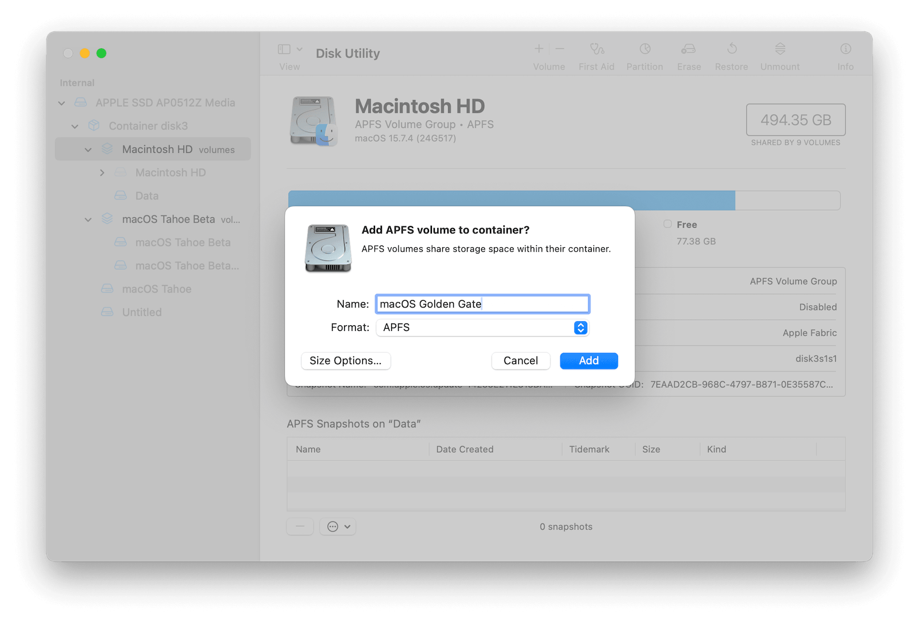Screen dimensions: 919x623
Task: Click the large Macintosh HD drive icon
Action: pyautogui.click(x=313, y=121)
